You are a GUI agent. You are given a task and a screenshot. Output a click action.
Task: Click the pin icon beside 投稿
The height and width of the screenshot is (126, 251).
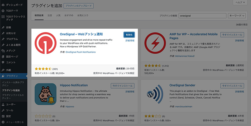coord(3,27)
